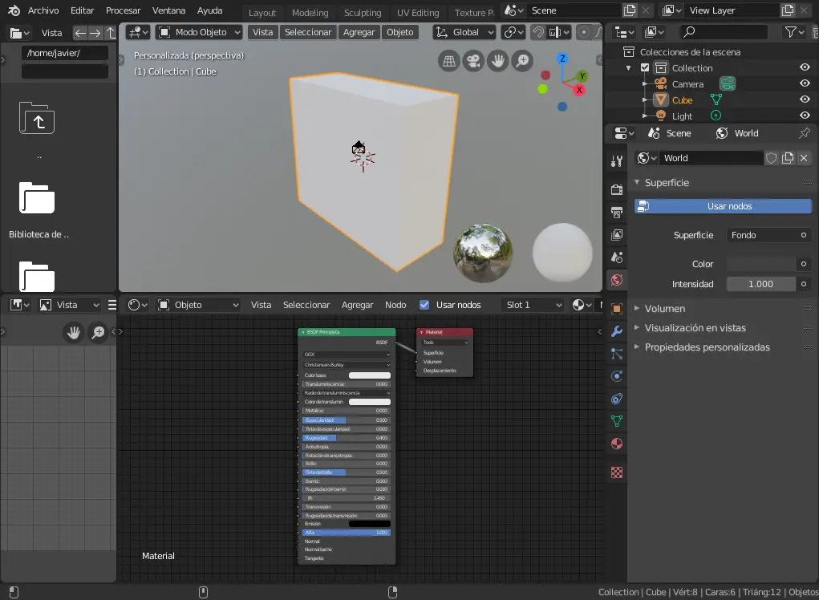
Task: Select the Cube item in the outliner
Action: click(682, 100)
